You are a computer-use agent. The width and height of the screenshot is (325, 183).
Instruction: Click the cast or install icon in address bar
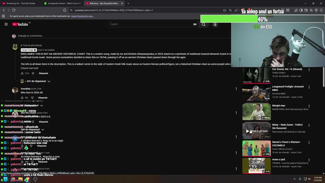pyautogui.click(x=224, y=10)
